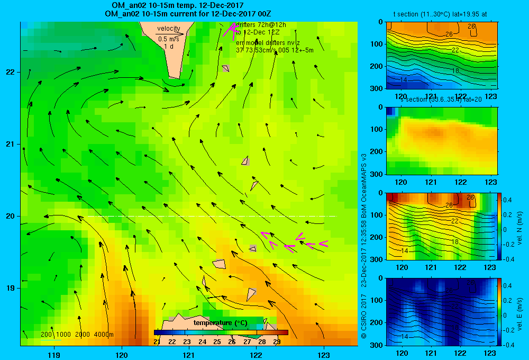
Task: Click the velocity reference arrow in the legend
Action: pos(170,34)
